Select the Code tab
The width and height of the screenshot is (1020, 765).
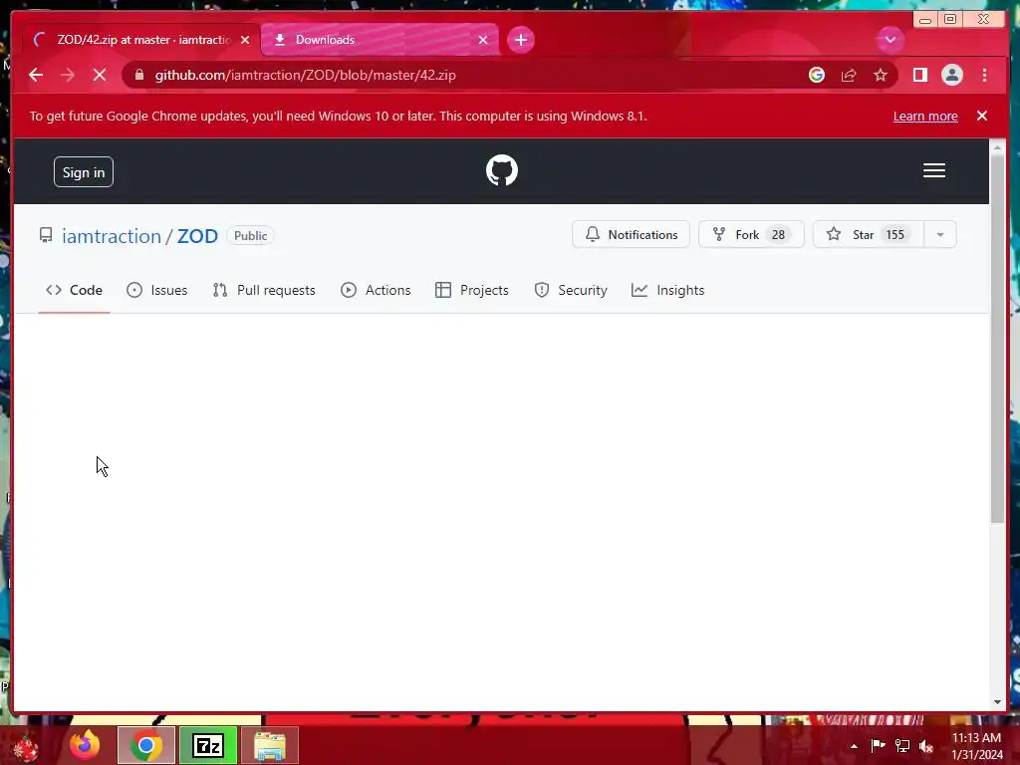74,290
